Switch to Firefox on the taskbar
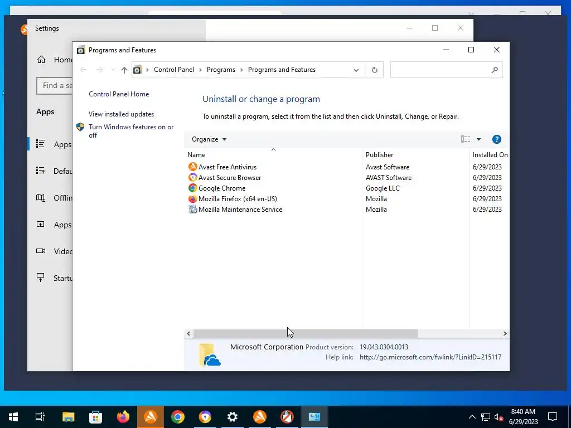Image resolution: width=571 pixels, height=428 pixels. (123, 417)
